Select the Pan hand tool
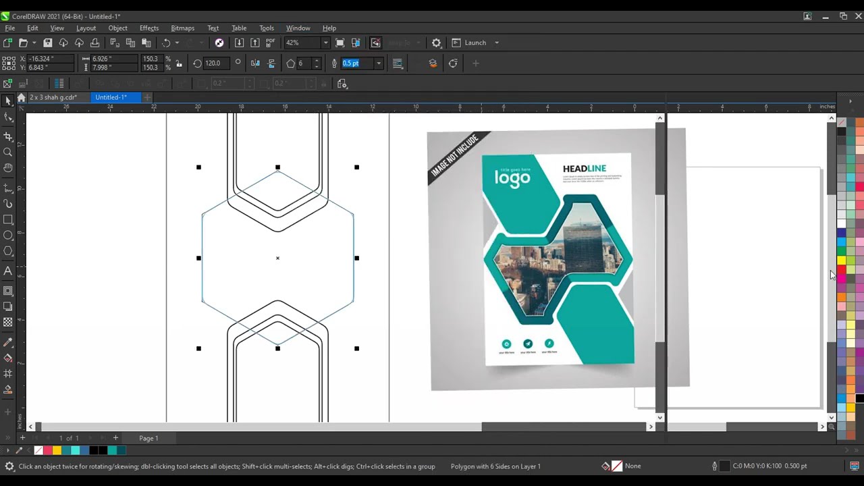The height and width of the screenshot is (486, 864). click(8, 167)
